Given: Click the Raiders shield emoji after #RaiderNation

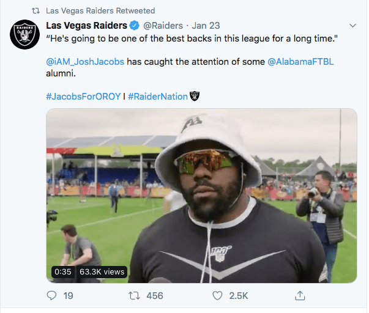Looking at the screenshot, I should (x=195, y=96).
